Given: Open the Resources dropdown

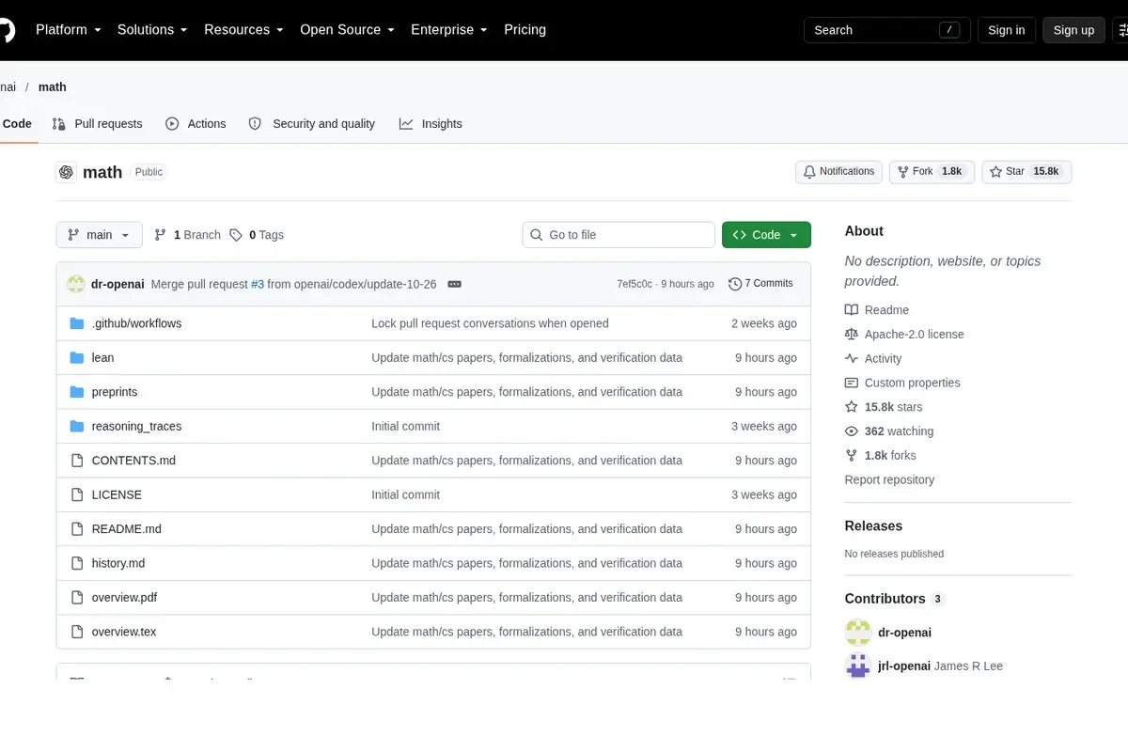Looking at the screenshot, I should tap(243, 30).
